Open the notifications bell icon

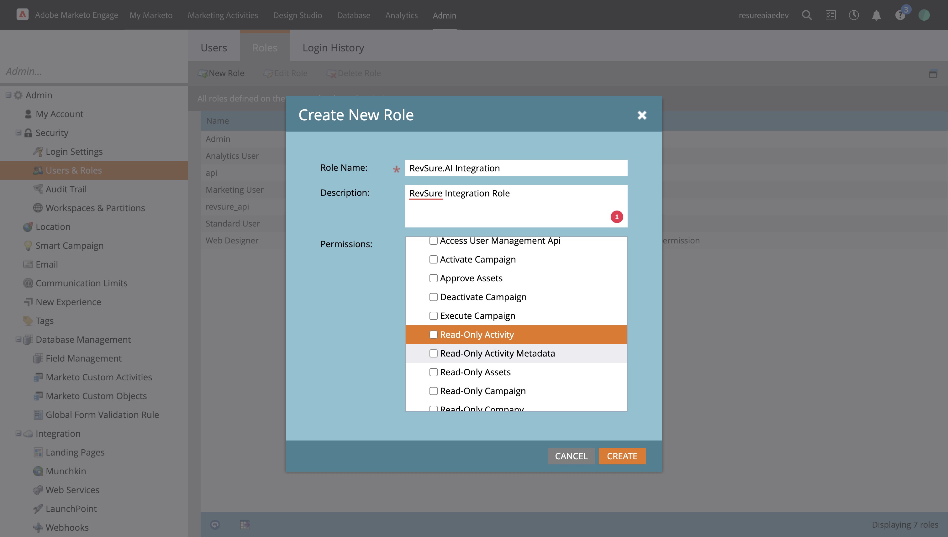click(877, 15)
